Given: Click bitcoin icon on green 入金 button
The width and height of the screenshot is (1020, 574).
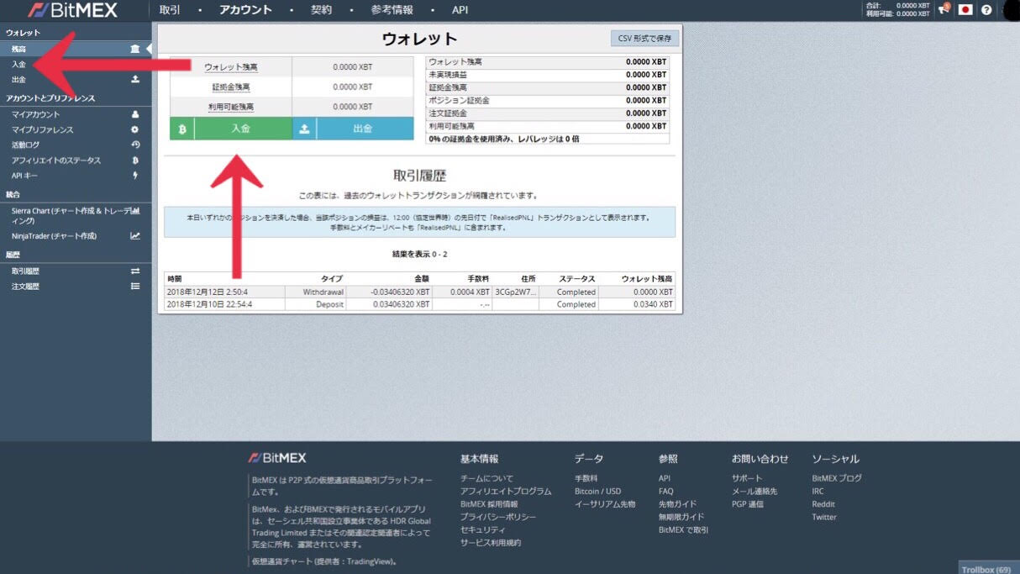Looking at the screenshot, I should point(182,129).
